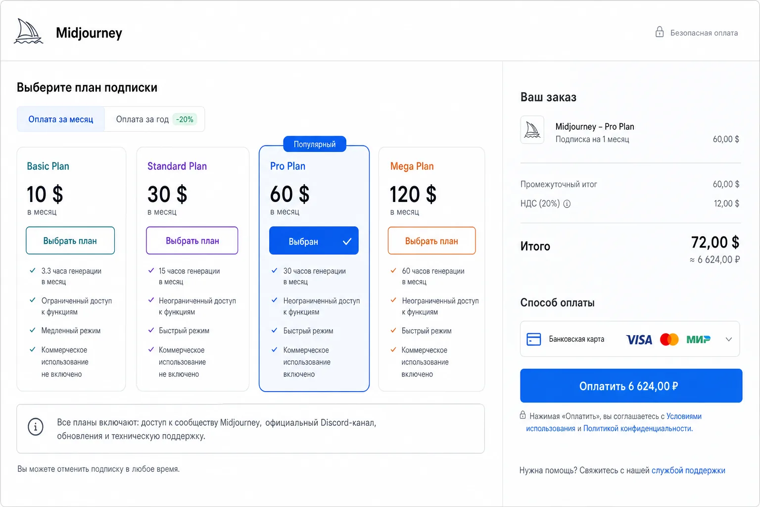Click check icon beside 15 часов генерации
The height and width of the screenshot is (507, 760).
151,270
